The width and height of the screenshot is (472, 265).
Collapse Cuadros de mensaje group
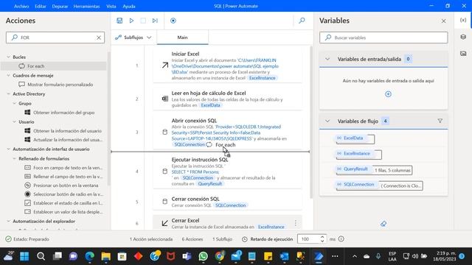(x=8, y=75)
